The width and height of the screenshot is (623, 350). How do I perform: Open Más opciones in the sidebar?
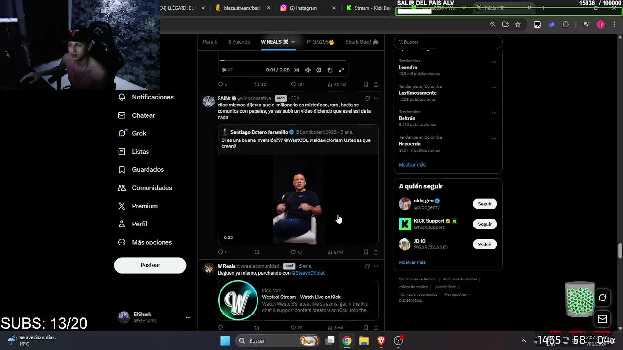coord(145,242)
